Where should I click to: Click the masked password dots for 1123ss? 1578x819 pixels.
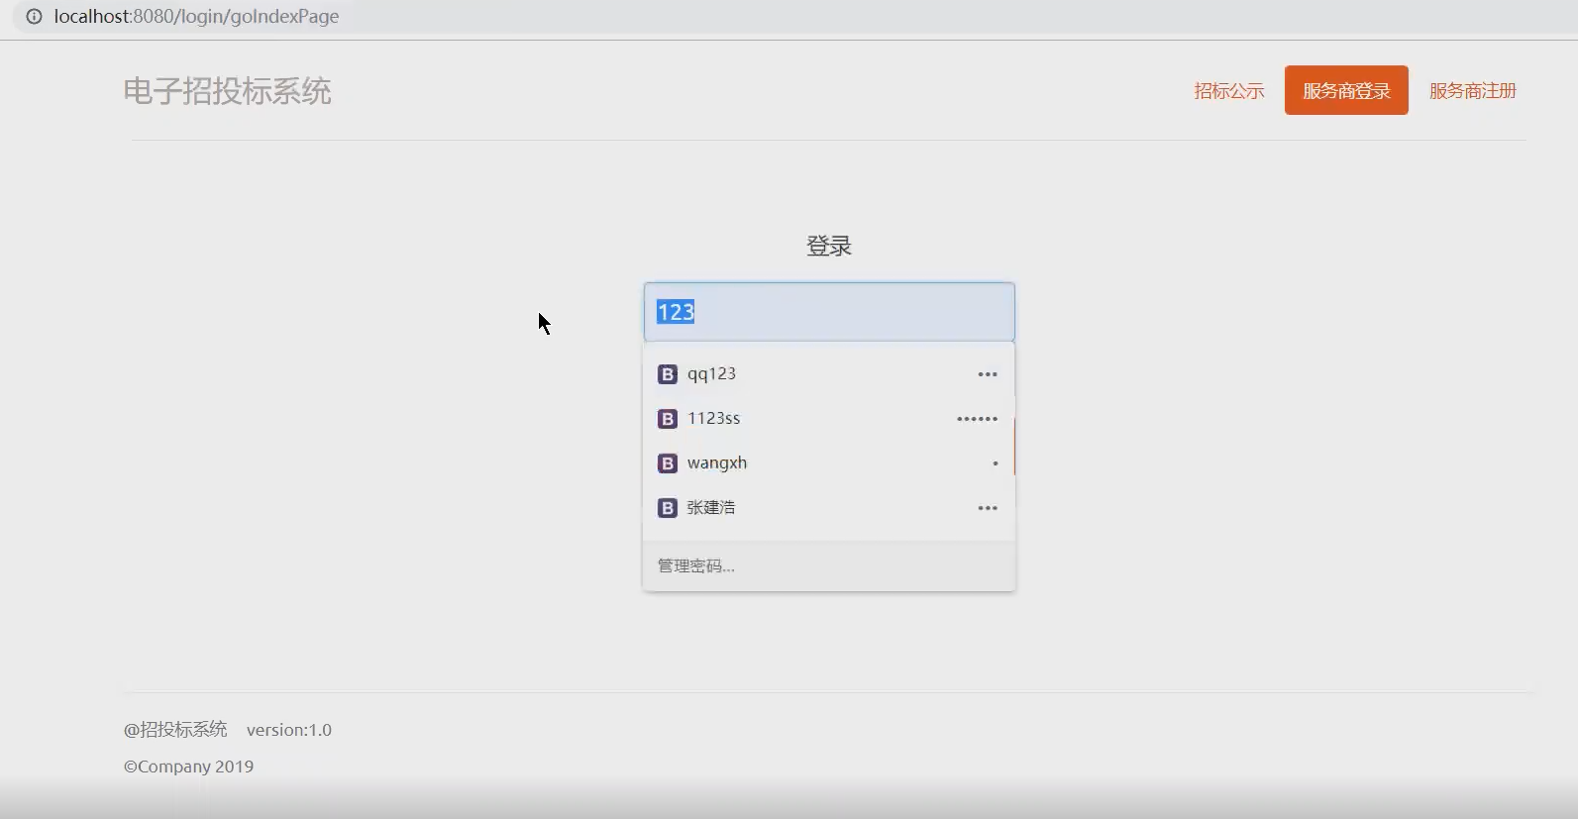coord(977,419)
